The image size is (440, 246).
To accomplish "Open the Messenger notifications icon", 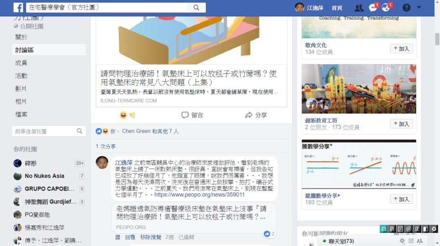I will click(373, 8).
